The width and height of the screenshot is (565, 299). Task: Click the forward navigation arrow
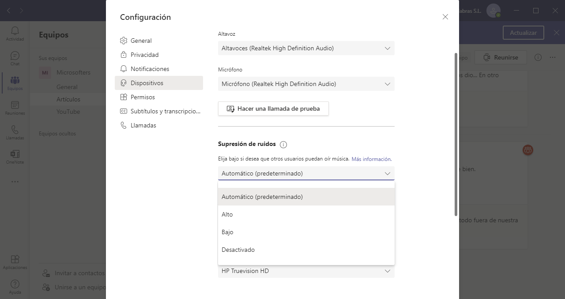tap(21, 11)
